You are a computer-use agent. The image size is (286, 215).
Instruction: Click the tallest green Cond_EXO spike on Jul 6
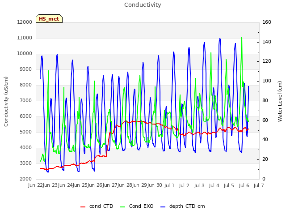[242, 37]
